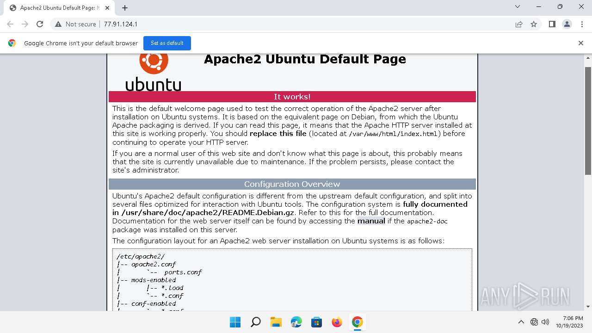592x333 pixels.
Task: Click the 'It works!' heading
Action: point(292,97)
